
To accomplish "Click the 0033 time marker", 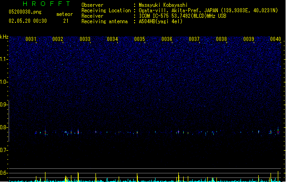I will click(85, 39).
